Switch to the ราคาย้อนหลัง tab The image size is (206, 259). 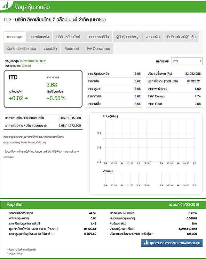point(39,37)
